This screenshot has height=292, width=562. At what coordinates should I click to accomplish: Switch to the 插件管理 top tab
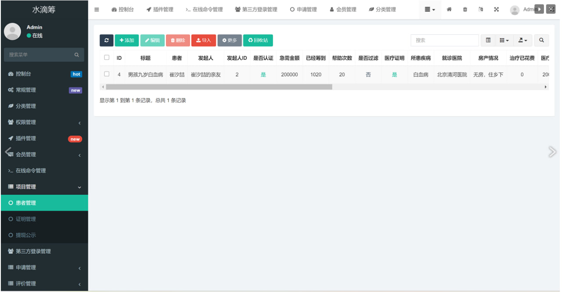[160, 10]
